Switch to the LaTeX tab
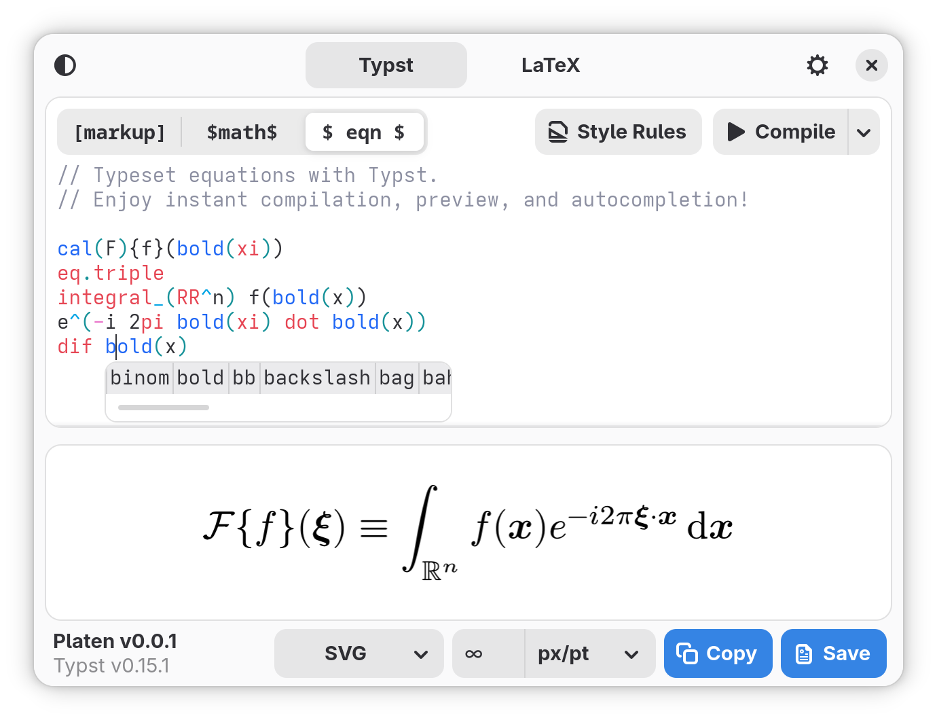937x720 pixels. [x=551, y=65]
